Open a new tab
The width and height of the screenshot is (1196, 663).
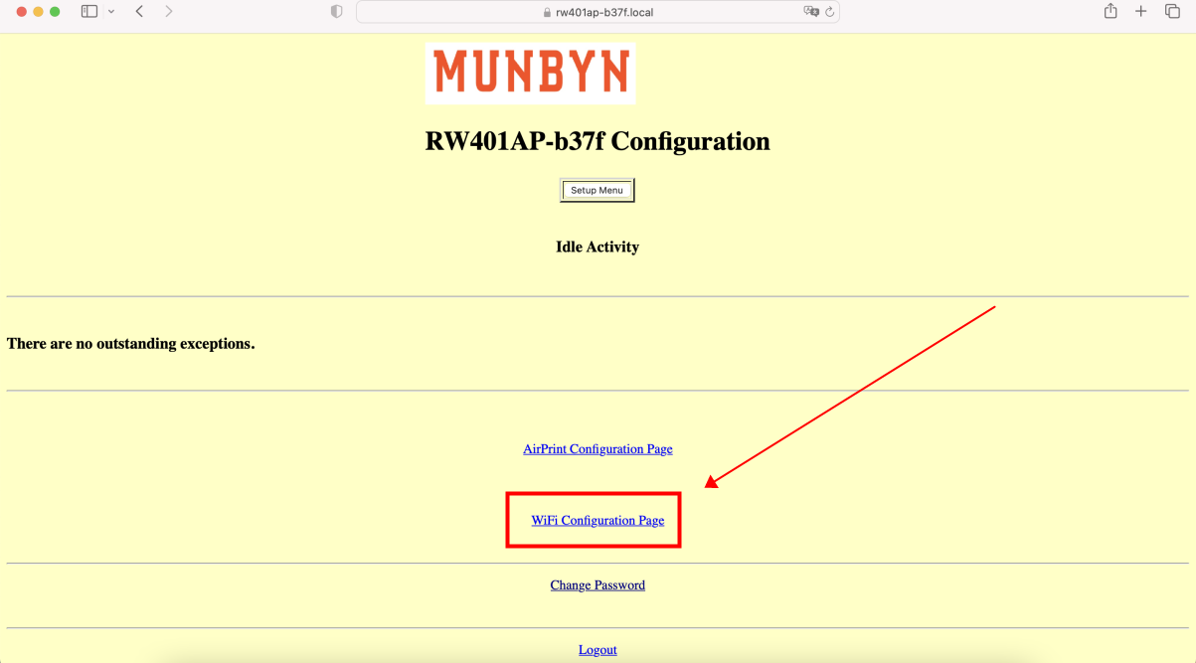[x=1141, y=12]
